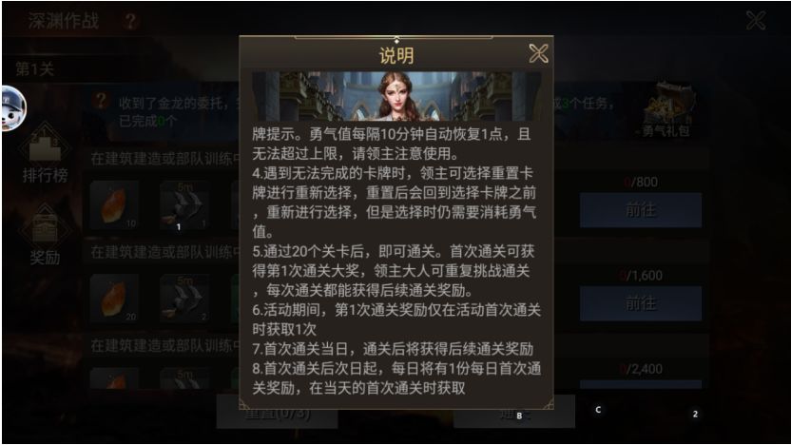Click the player avatar with baseball cap

point(13,108)
